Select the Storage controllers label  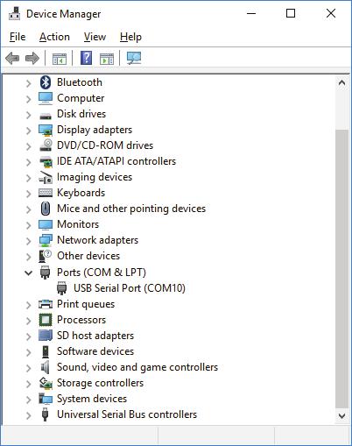click(x=100, y=383)
